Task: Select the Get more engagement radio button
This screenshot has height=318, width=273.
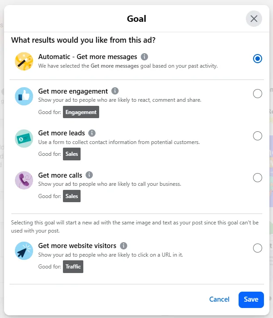Action: pyautogui.click(x=258, y=94)
